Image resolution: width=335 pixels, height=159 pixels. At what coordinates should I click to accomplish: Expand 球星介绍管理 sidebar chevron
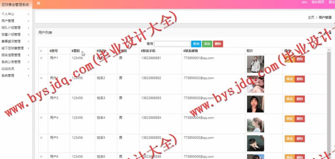(29, 34)
